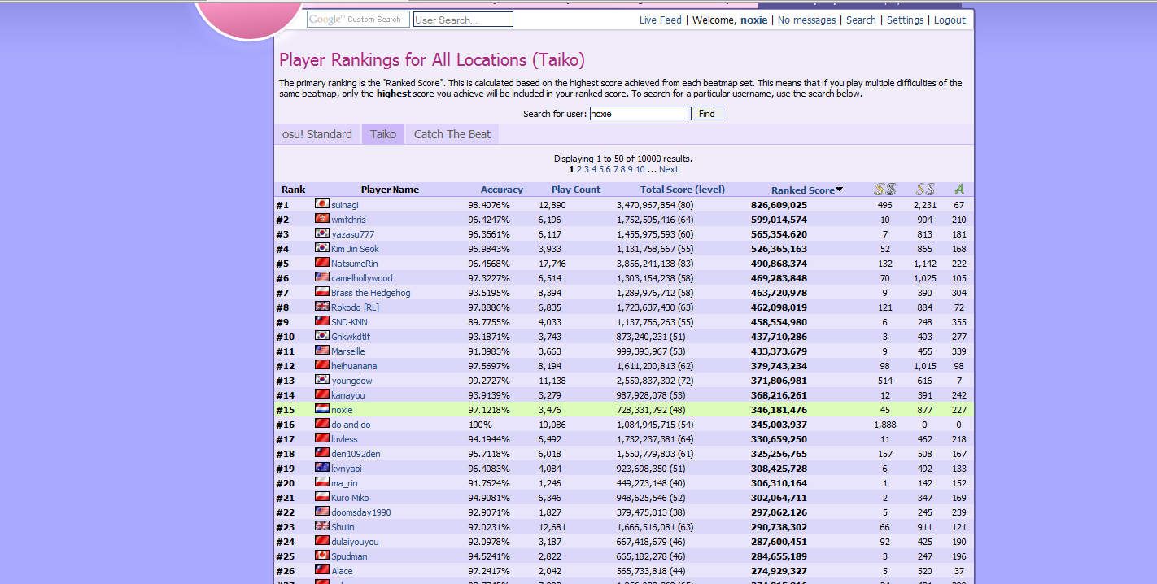The height and width of the screenshot is (584, 1157).
Task: Open No messages in the top bar
Action: (807, 20)
